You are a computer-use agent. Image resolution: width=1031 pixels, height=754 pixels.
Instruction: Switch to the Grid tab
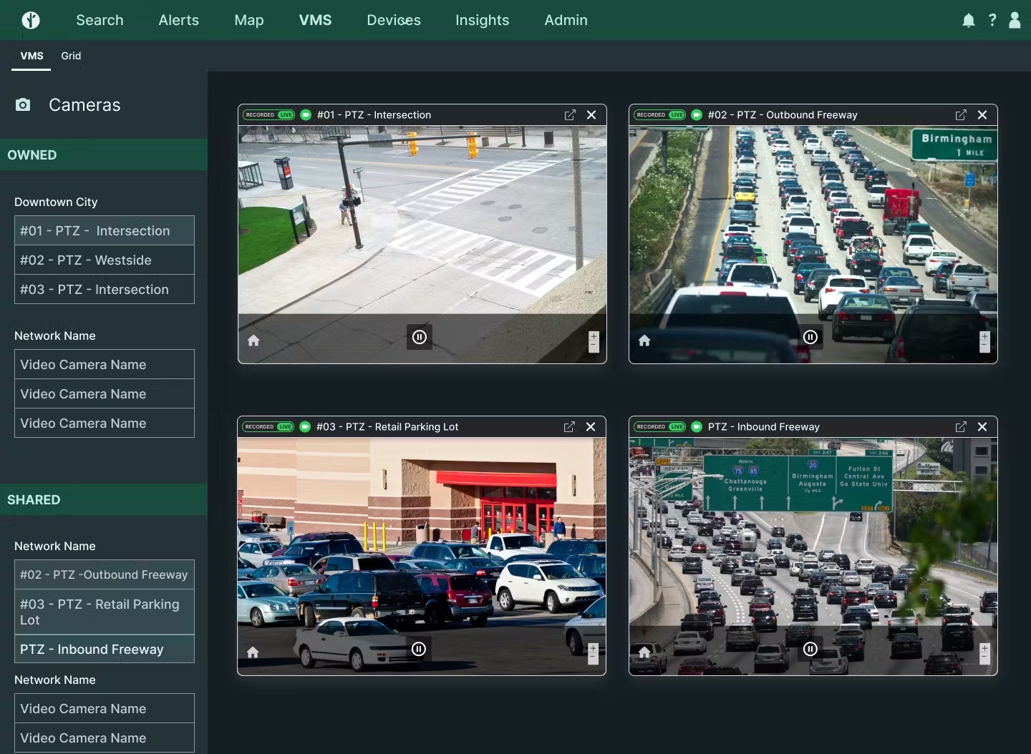(x=71, y=56)
